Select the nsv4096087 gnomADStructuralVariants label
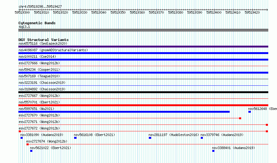 (x=53, y=50)
